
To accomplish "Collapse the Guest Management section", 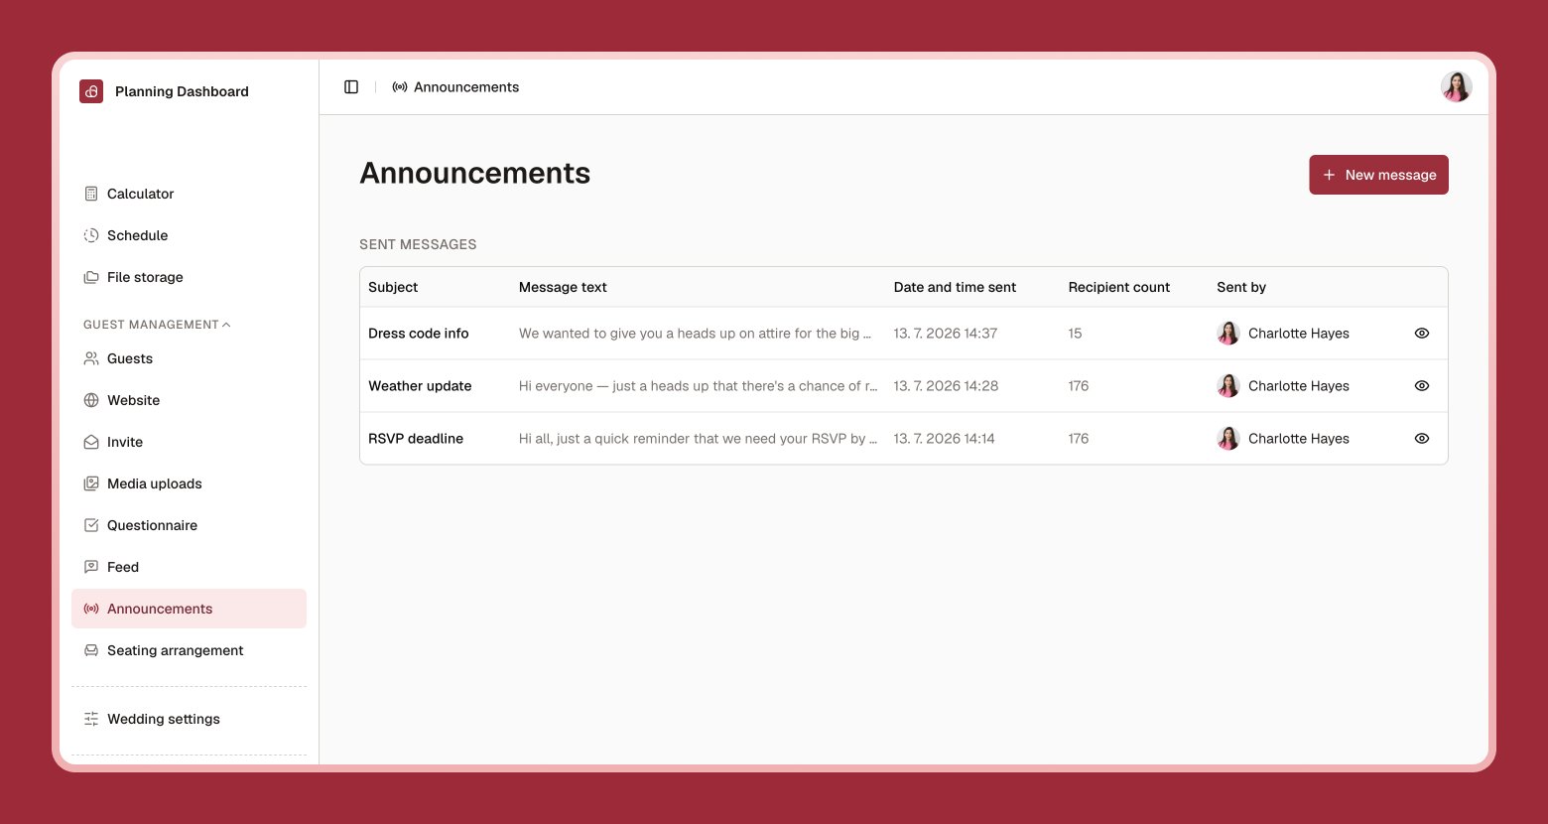I will pyautogui.click(x=157, y=325).
